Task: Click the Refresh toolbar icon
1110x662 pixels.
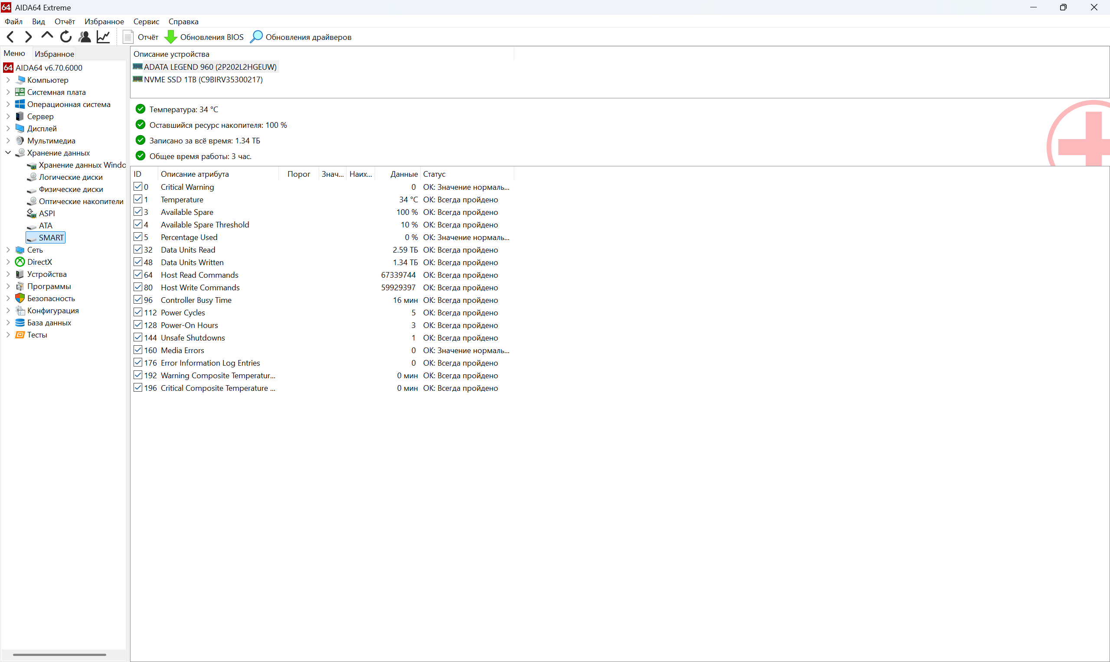Action: coord(65,36)
